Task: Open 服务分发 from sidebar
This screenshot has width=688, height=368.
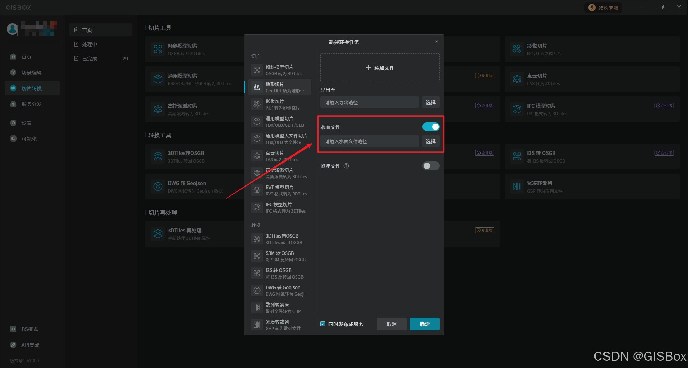Action: (32, 104)
